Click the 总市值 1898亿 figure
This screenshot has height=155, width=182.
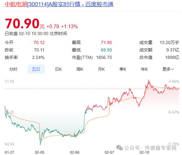tap(172, 57)
